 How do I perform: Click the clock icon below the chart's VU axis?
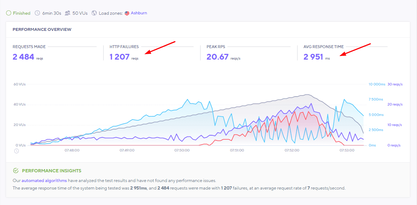tap(17, 151)
